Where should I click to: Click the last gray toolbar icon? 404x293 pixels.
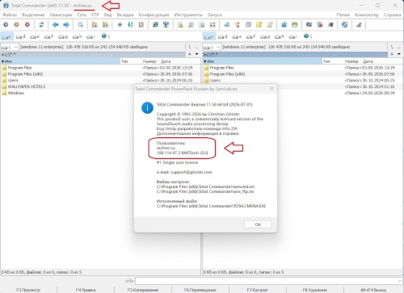pyautogui.click(x=359, y=25)
